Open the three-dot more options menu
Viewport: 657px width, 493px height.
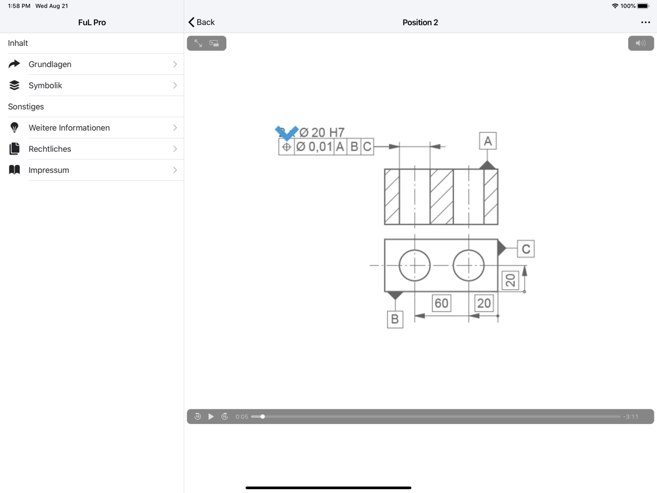(645, 22)
